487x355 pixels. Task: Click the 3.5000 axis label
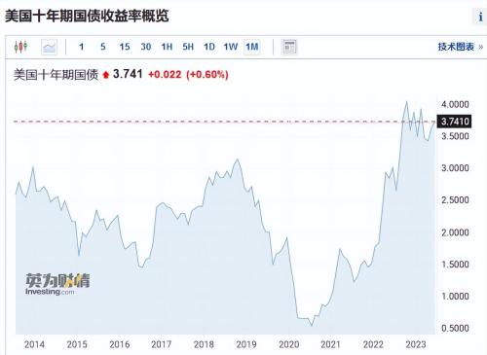click(x=455, y=136)
